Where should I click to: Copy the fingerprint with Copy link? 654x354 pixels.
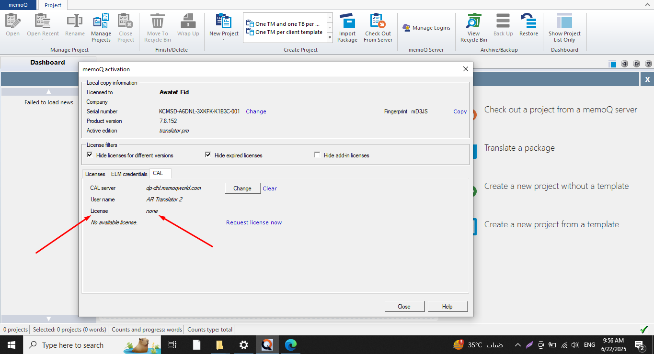460,111
